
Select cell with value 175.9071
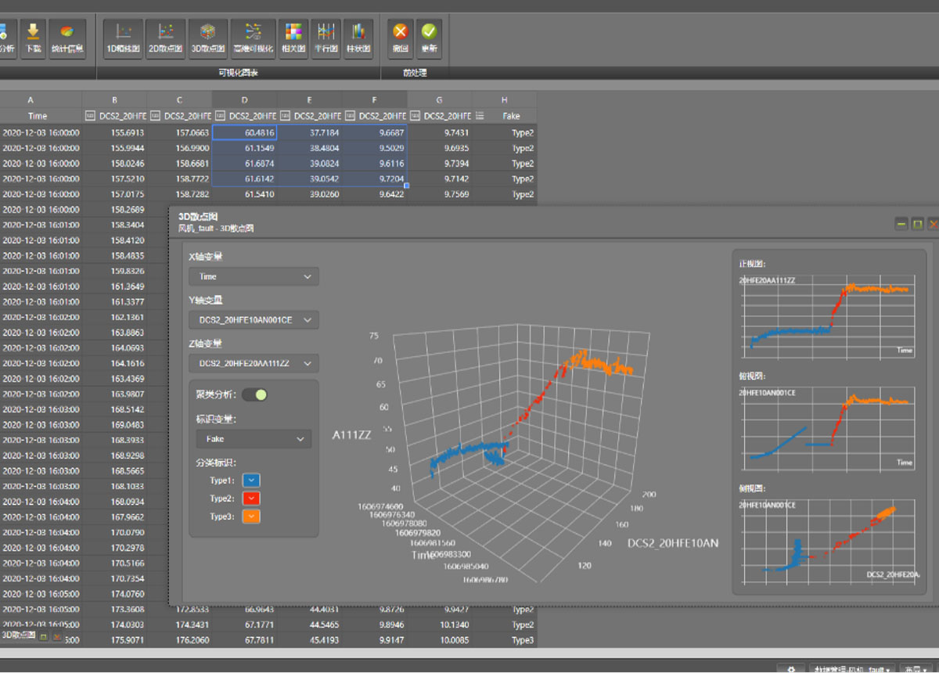114,640
